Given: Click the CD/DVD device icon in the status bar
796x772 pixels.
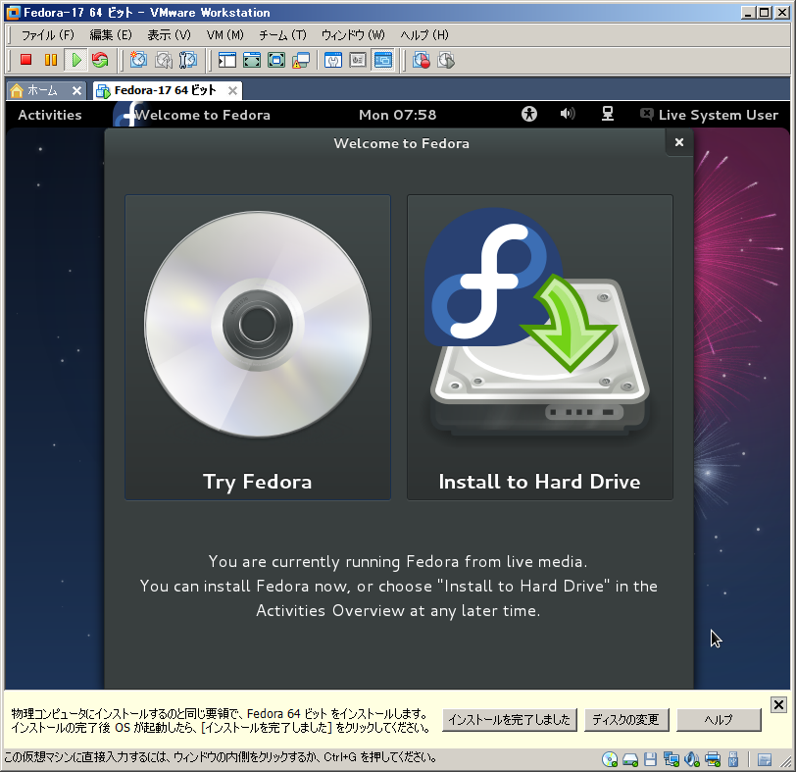Looking at the screenshot, I should point(610,759).
